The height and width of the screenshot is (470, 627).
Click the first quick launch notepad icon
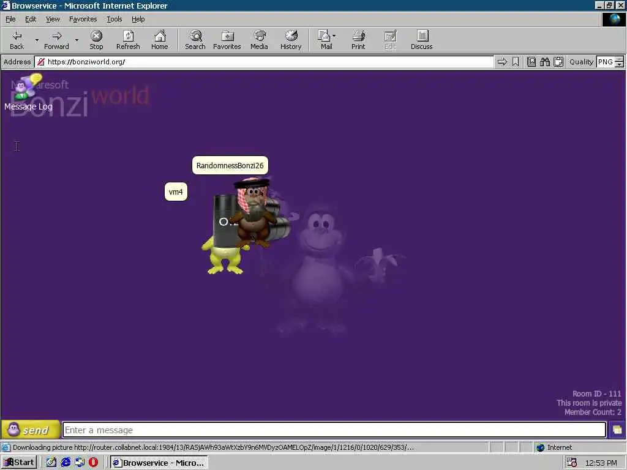[51, 463]
